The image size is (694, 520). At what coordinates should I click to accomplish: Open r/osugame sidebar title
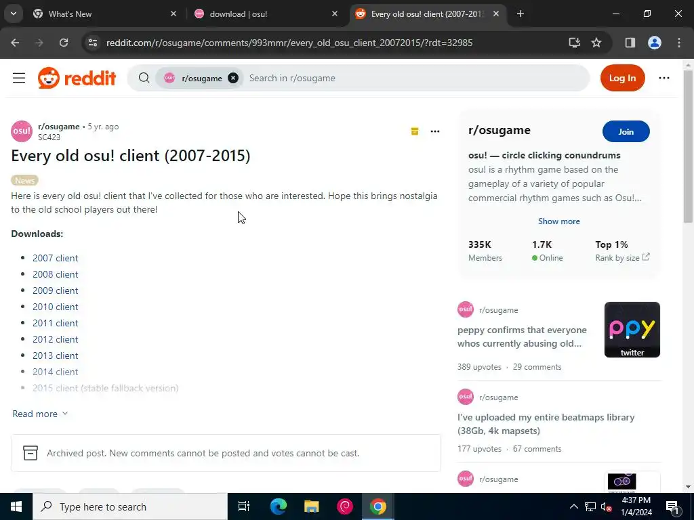(499, 131)
